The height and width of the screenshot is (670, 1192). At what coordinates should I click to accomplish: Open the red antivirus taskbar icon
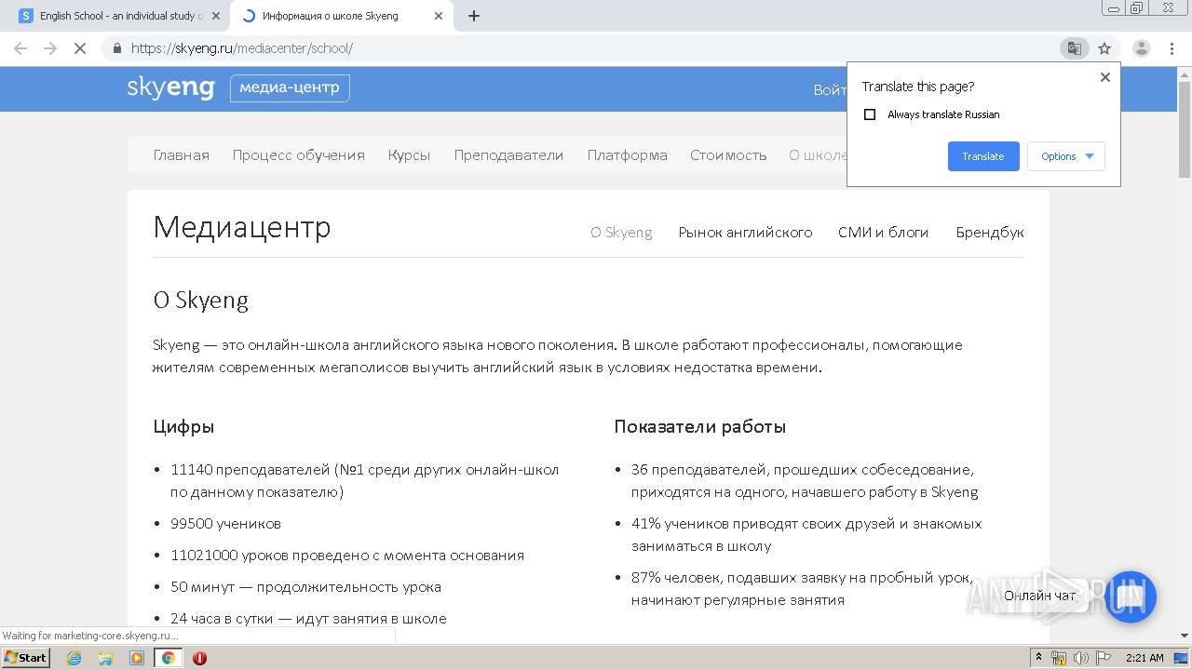199,658
